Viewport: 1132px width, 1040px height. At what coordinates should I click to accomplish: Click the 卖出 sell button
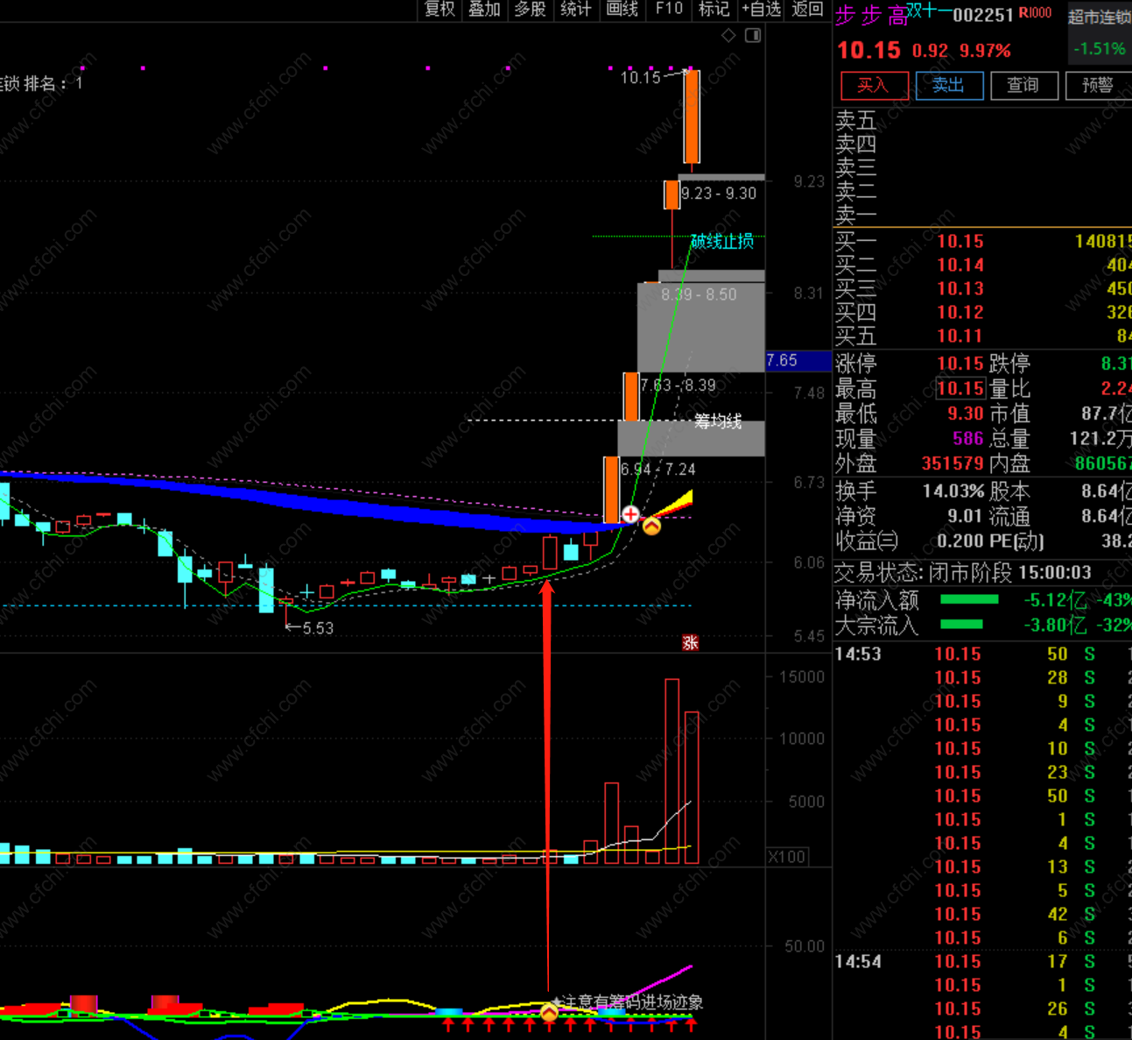pos(949,85)
